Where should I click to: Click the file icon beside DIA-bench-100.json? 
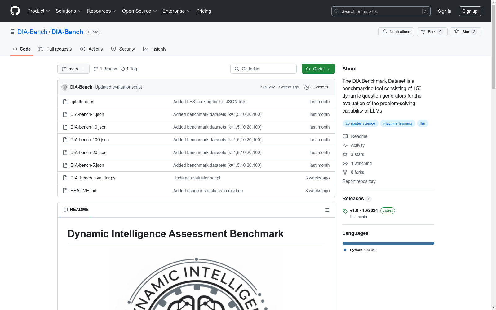[65, 140]
